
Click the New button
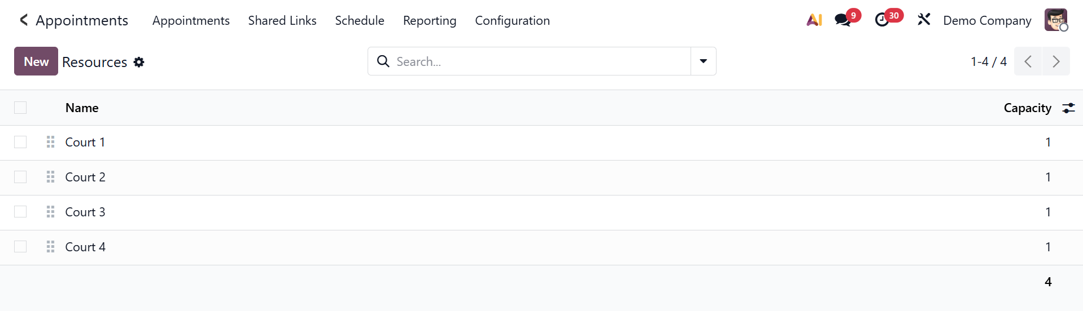coord(36,61)
